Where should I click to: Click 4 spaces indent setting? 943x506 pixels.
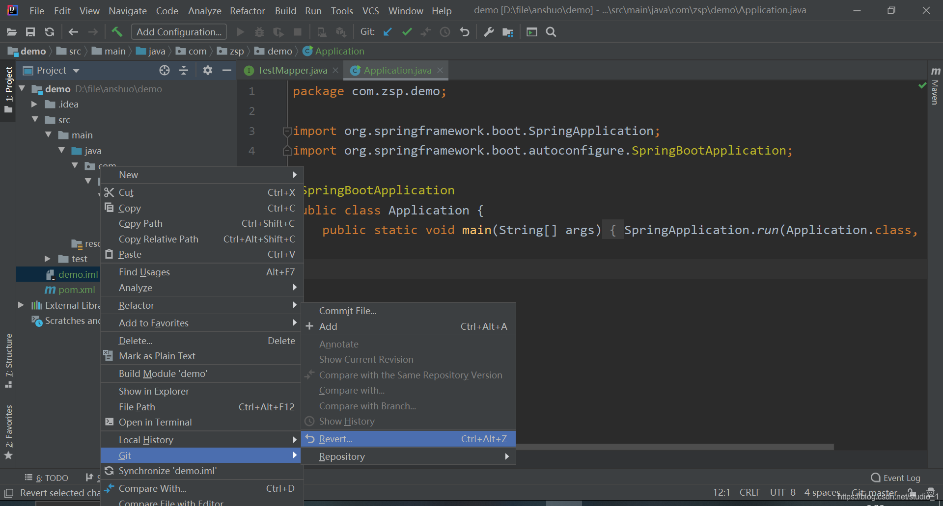pyautogui.click(x=822, y=492)
